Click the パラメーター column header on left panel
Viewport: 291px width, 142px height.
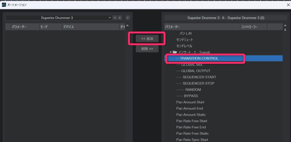(x=19, y=27)
